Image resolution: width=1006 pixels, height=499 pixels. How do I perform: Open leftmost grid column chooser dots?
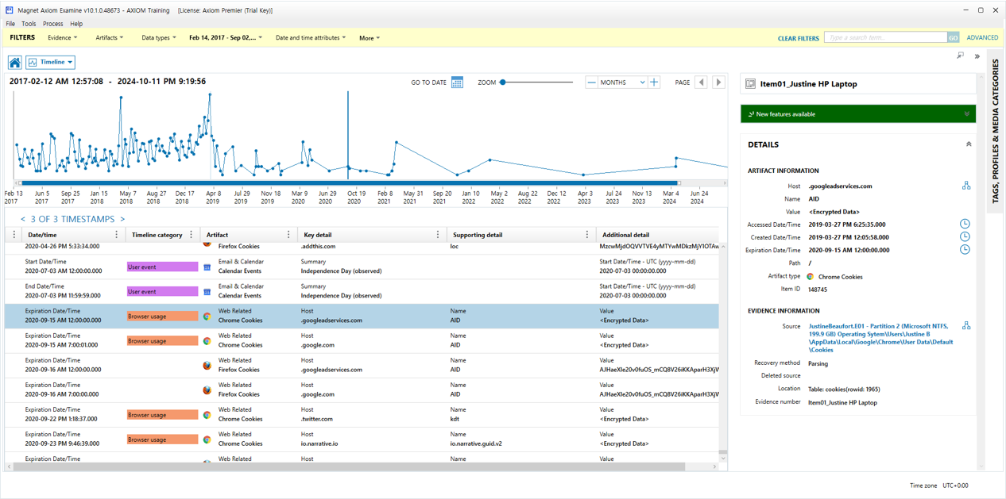[x=14, y=235]
